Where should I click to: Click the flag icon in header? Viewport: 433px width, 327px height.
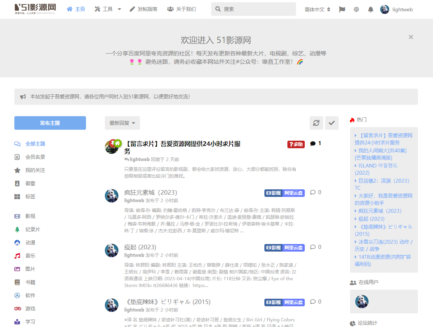[x=342, y=9]
